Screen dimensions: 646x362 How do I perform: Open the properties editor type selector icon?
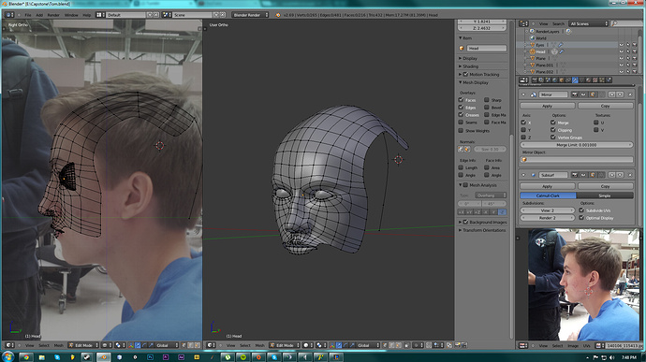tap(523, 80)
